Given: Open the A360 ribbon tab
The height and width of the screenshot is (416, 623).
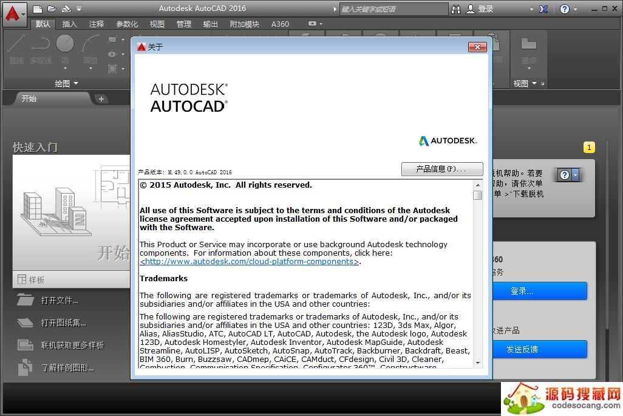Looking at the screenshot, I should pos(280,24).
